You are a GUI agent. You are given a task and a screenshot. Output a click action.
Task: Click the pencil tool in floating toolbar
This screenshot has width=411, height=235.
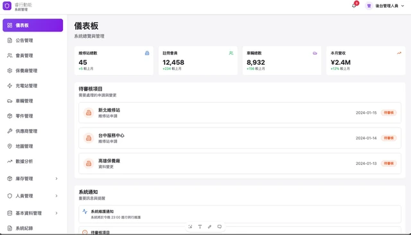click(x=210, y=227)
